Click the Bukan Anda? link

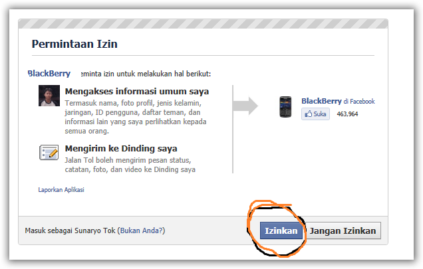(142, 230)
